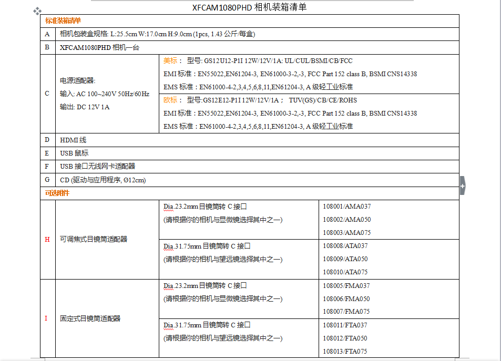
Task: Click the microscope selection note in row H
Action: (x=223, y=220)
